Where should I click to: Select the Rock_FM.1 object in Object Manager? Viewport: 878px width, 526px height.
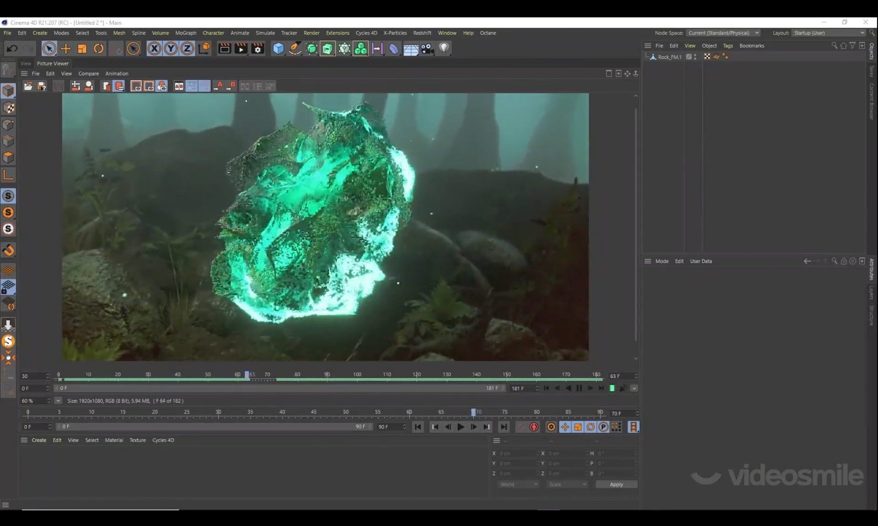click(x=669, y=57)
